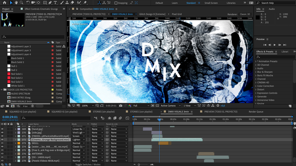
Task: Select the Zoom magnifier tool
Action: 22,3
